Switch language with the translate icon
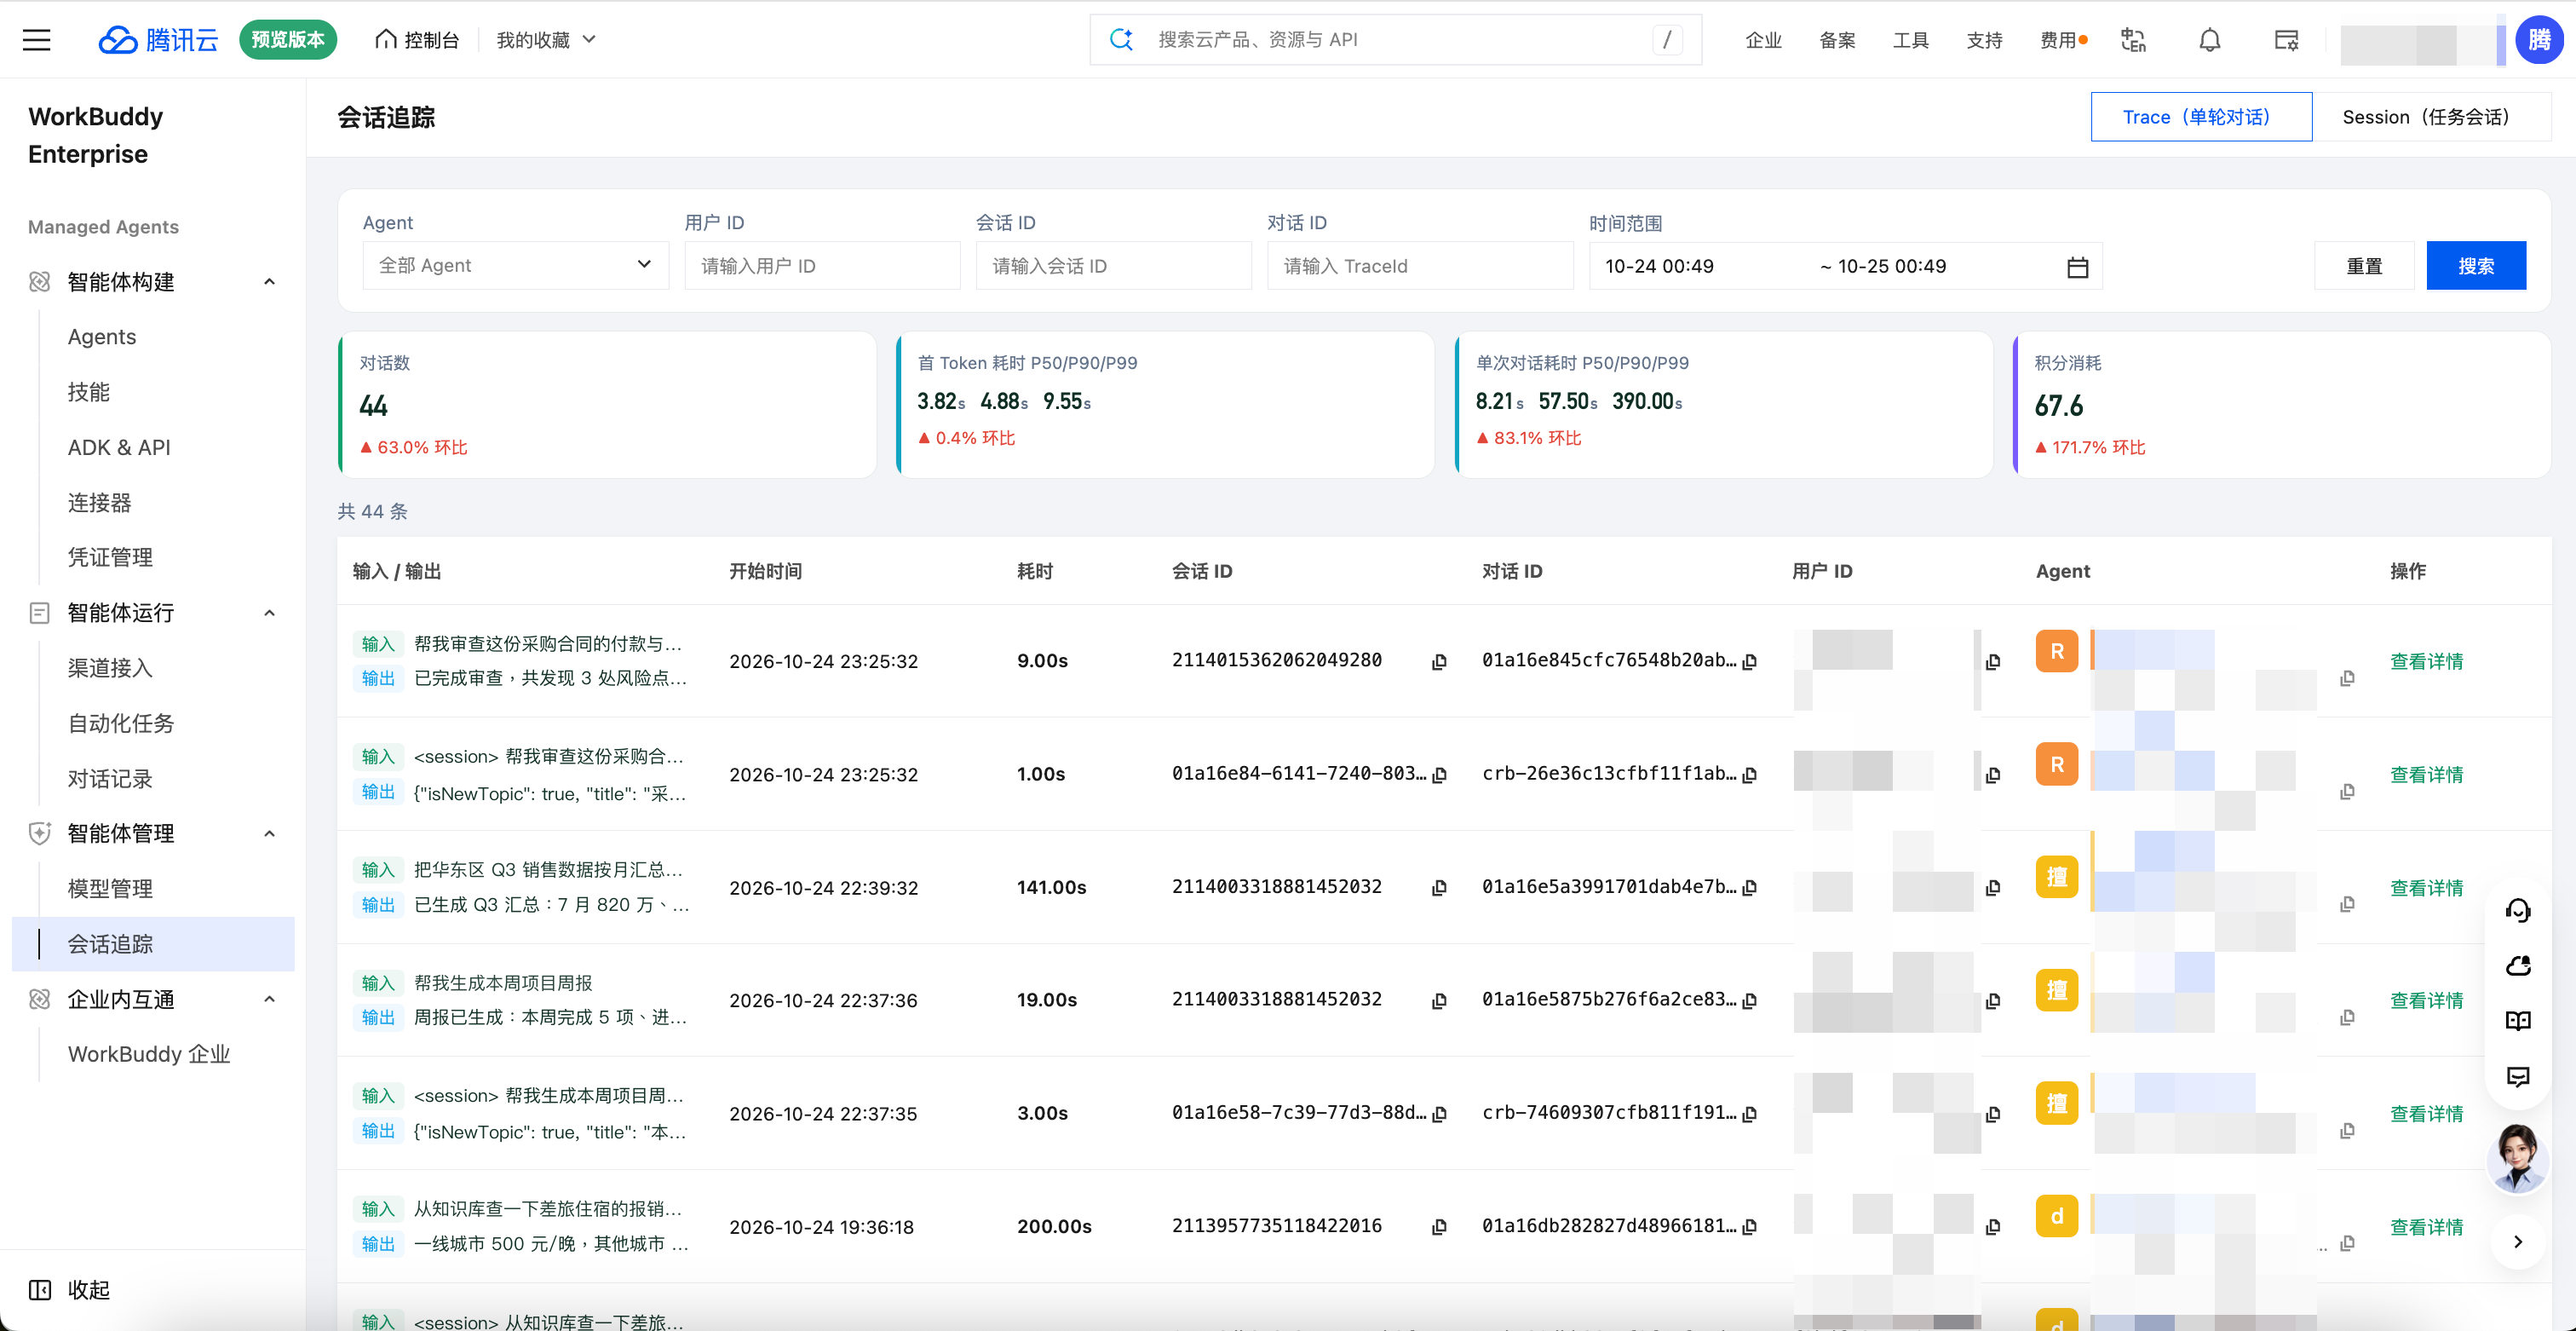The height and width of the screenshot is (1331, 2576). click(x=2133, y=40)
